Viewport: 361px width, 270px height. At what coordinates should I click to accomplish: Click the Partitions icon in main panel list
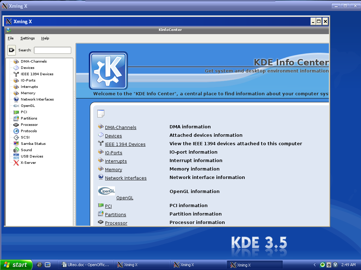click(x=100, y=213)
